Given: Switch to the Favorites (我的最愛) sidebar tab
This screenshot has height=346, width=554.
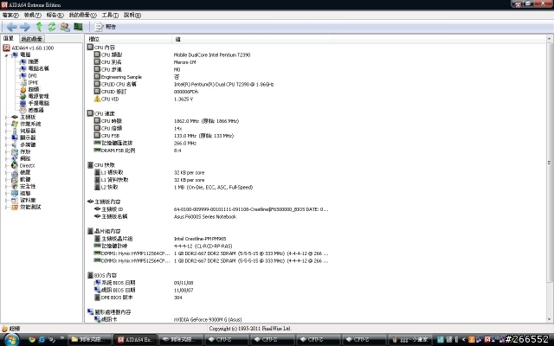Looking at the screenshot, I should pyautogui.click(x=32, y=39).
